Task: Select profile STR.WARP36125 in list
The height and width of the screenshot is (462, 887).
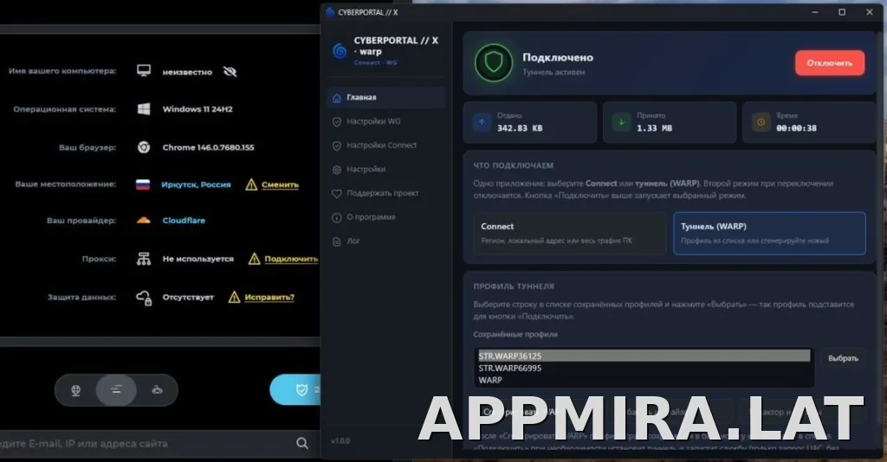Action: point(644,356)
